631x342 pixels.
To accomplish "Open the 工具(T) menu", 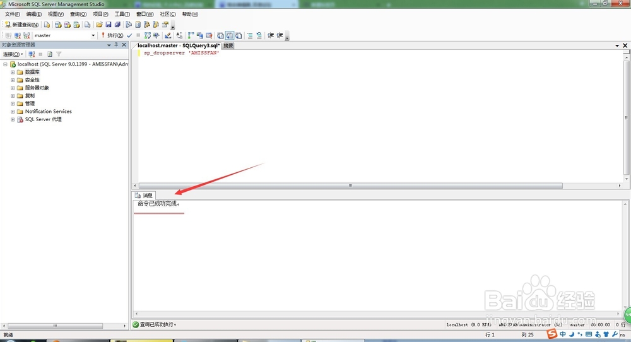I will pyautogui.click(x=122, y=14).
